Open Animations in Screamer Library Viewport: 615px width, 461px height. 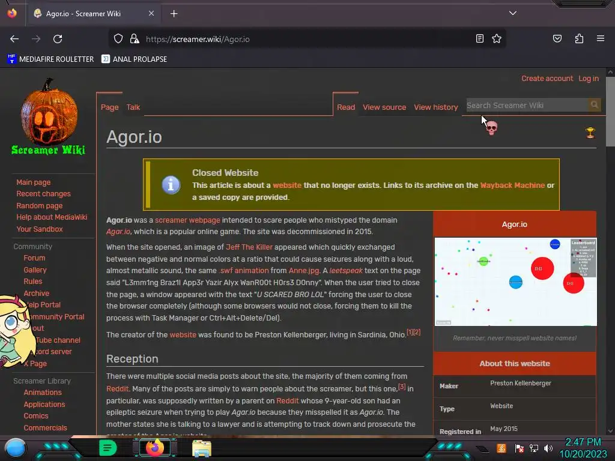pyautogui.click(x=43, y=393)
